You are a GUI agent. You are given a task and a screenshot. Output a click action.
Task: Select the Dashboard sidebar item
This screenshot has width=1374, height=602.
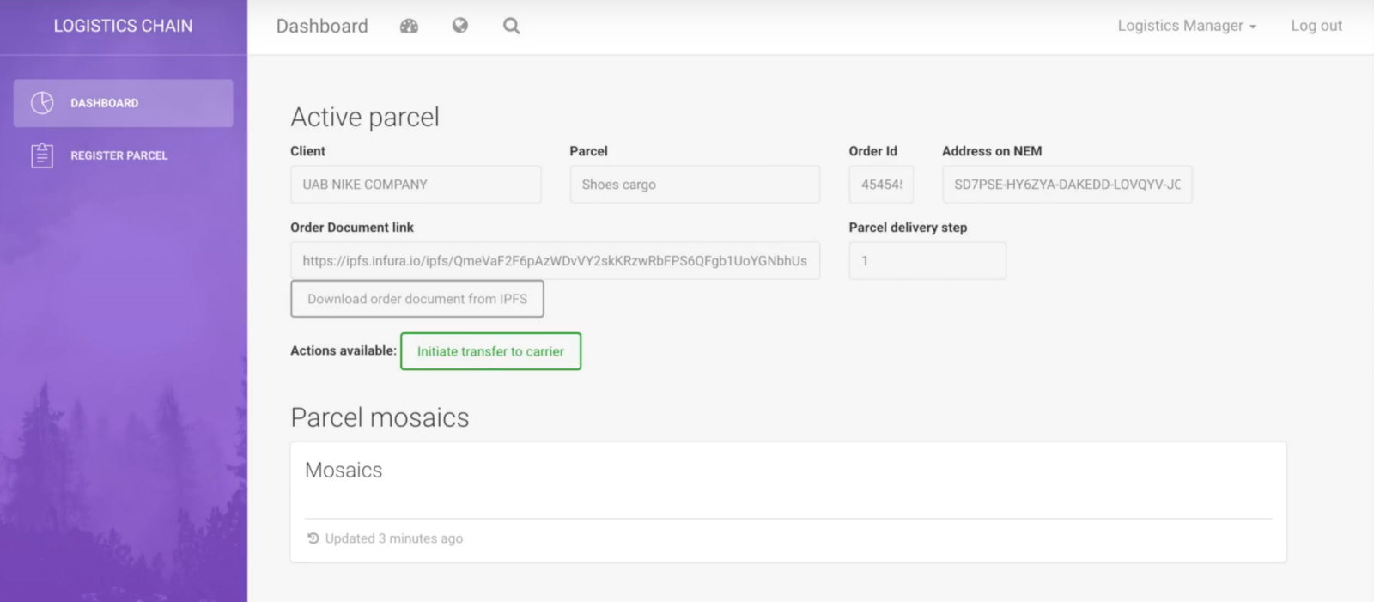123,103
